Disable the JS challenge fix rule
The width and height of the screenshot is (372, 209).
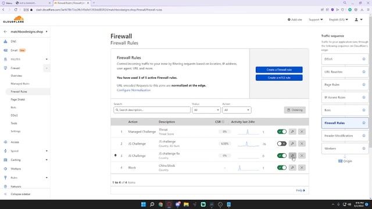coord(281,156)
